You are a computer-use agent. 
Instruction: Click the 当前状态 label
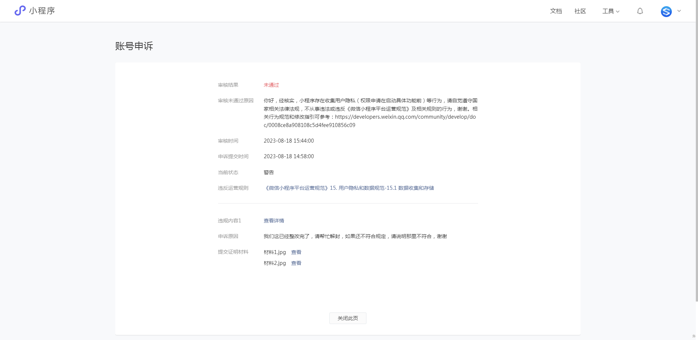pyautogui.click(x=228, y=172)
